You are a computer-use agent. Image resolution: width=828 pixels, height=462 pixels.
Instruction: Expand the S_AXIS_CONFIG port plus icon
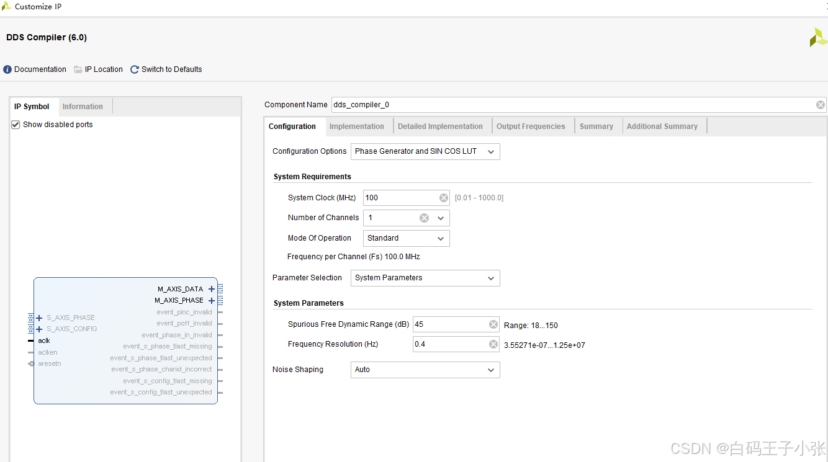coord(40,329)
